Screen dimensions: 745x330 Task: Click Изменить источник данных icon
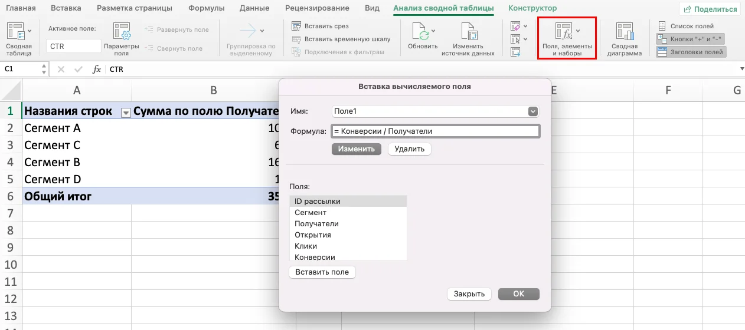coord(468,33)
